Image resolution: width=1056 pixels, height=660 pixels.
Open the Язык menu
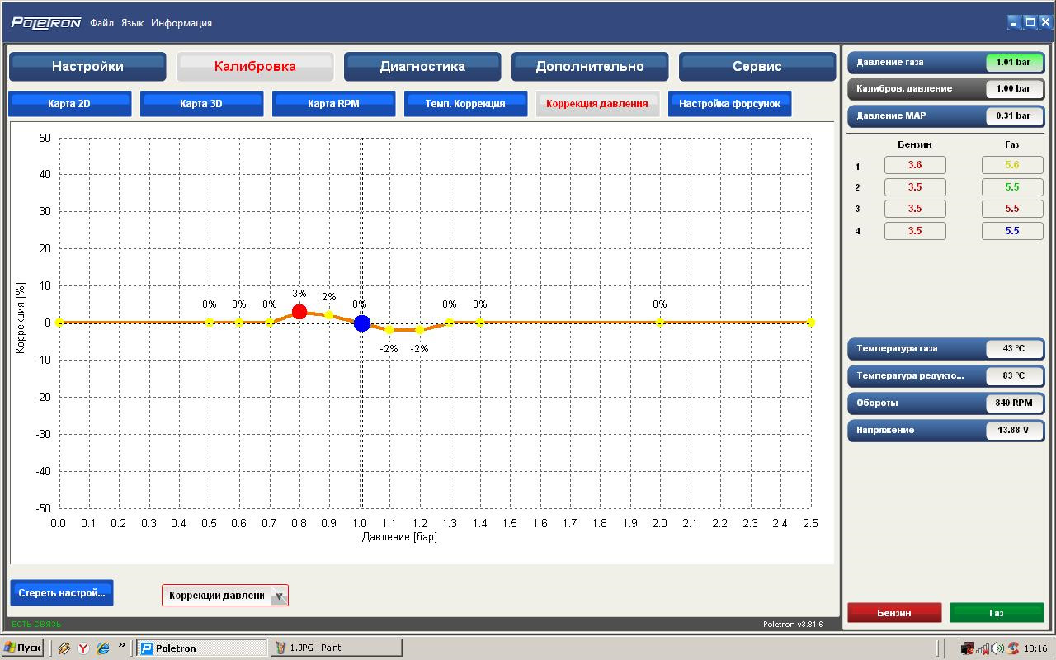[132, 23]
